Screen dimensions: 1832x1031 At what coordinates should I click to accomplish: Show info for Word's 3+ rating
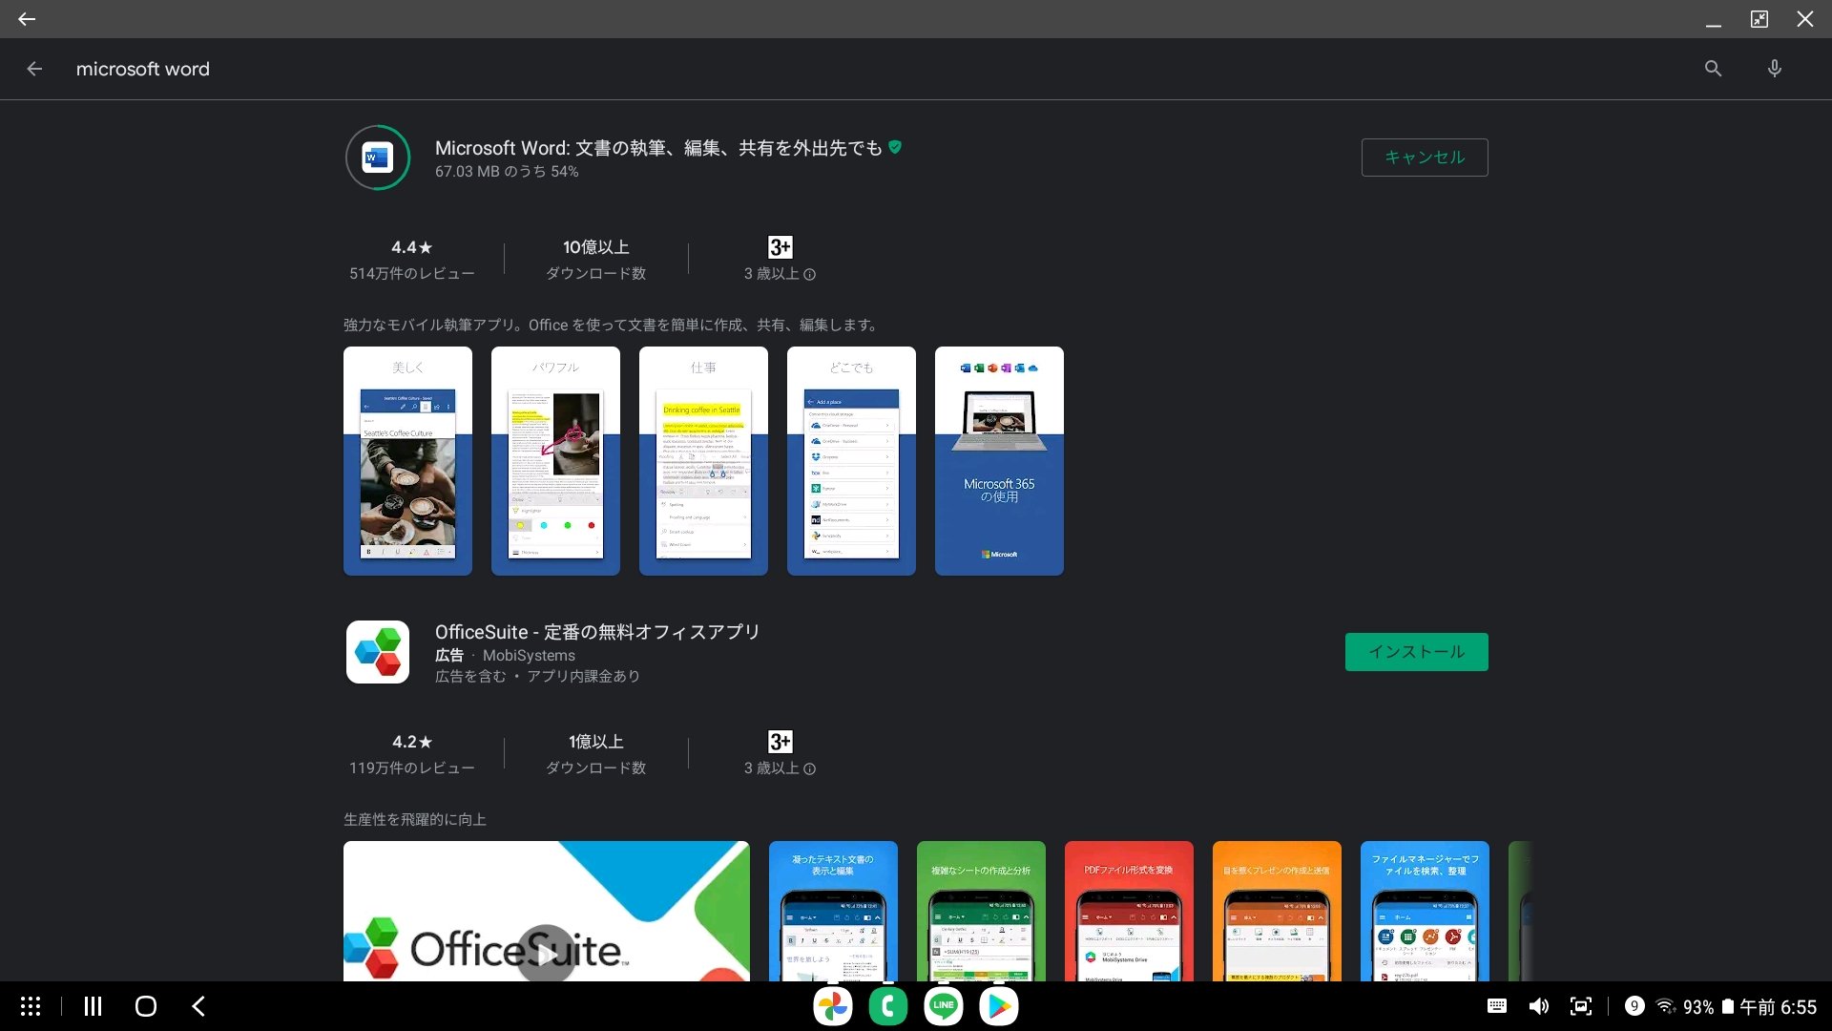tap(810, 275)
